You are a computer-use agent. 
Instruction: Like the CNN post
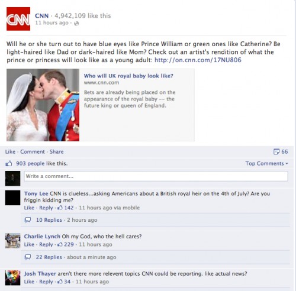tap(10, 151)
